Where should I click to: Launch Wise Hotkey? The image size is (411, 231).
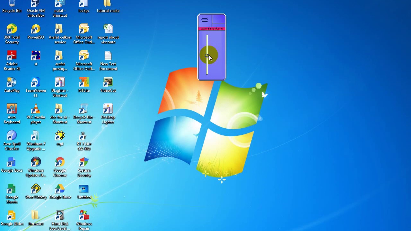coord(36,191)
